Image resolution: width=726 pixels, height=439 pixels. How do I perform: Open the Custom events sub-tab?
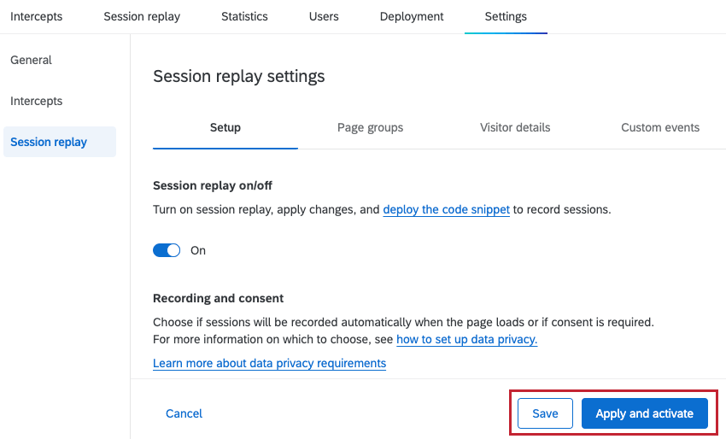(x=660, y=128)
